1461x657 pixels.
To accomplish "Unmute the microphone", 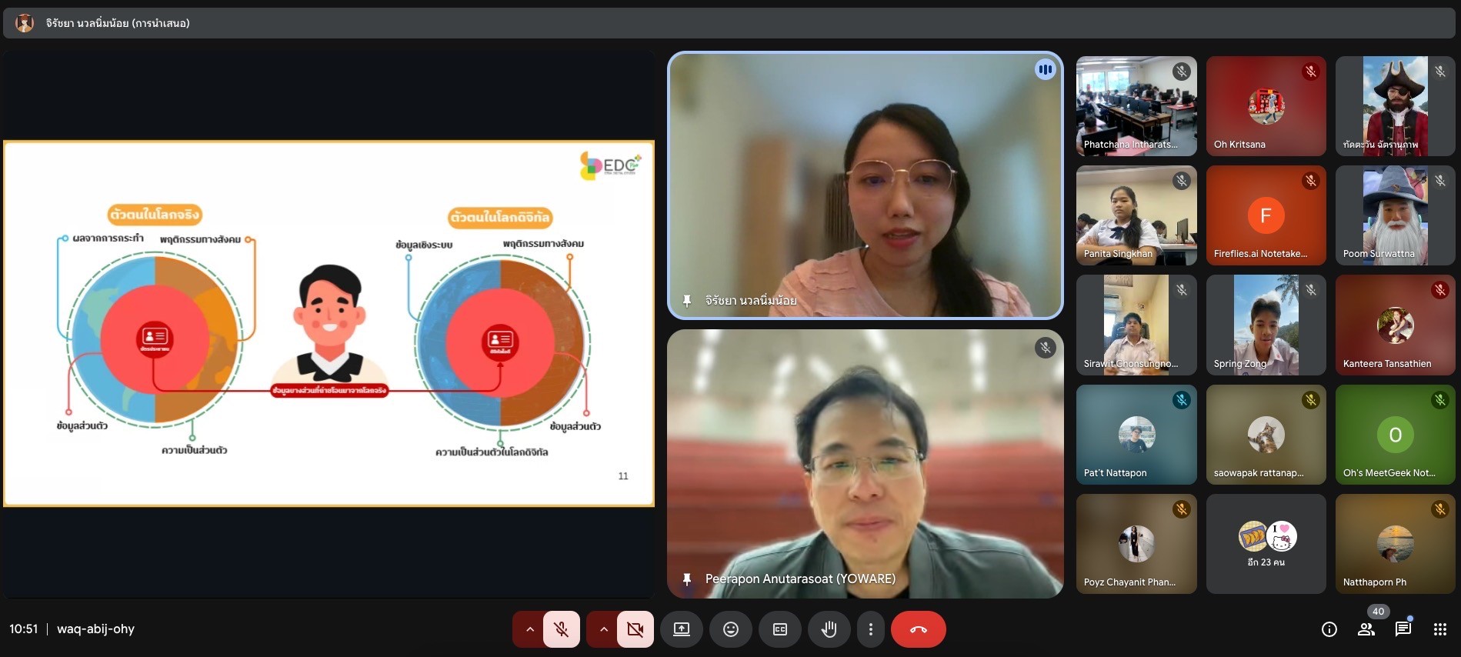I will pos(562,629).
